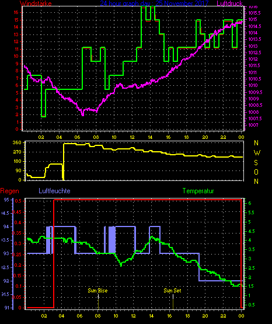272x324 pixels.
Task: Select the magenta Luftdruck axis label
Action: point(229,3)
